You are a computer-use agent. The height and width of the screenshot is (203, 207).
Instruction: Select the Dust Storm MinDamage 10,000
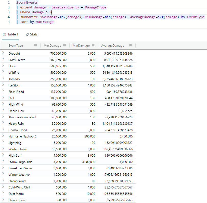click(x=91, y=194)
